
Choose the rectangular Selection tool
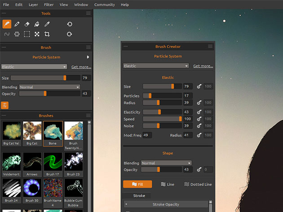point(27,34)
